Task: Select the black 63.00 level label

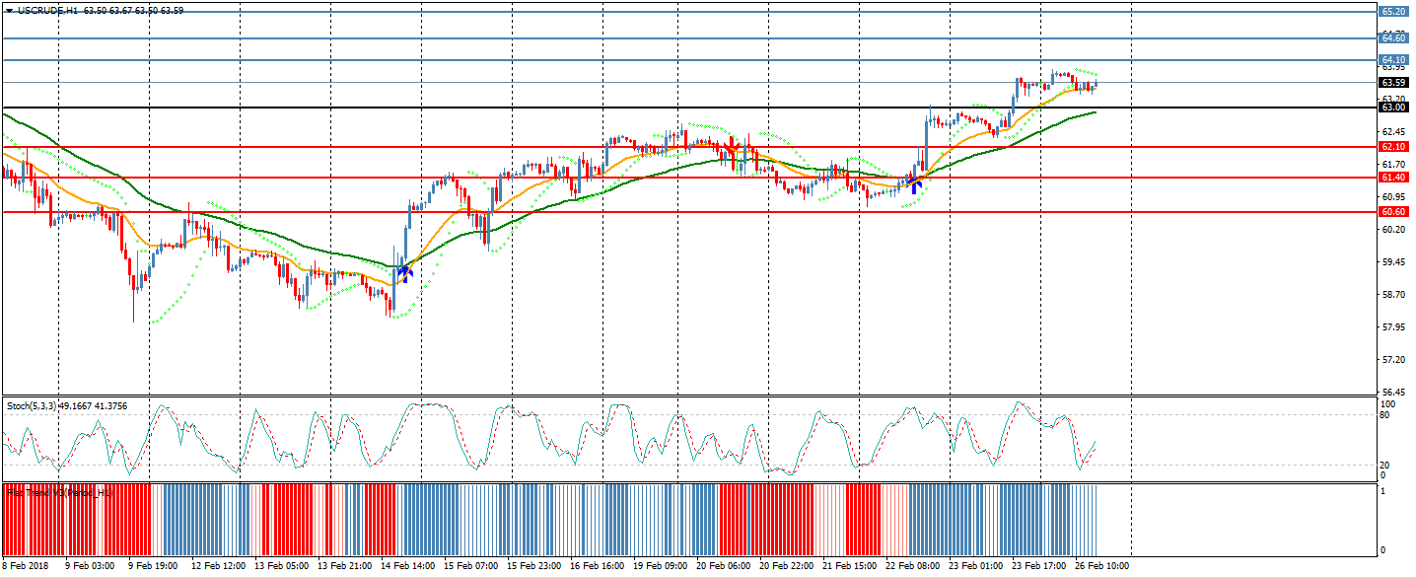Action: [1392, 108]
